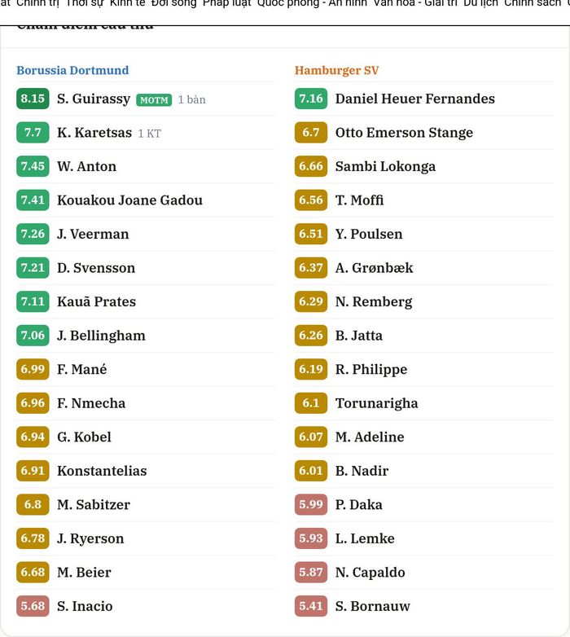Select player Kouakou Joane Gadou

pos(130,200)
